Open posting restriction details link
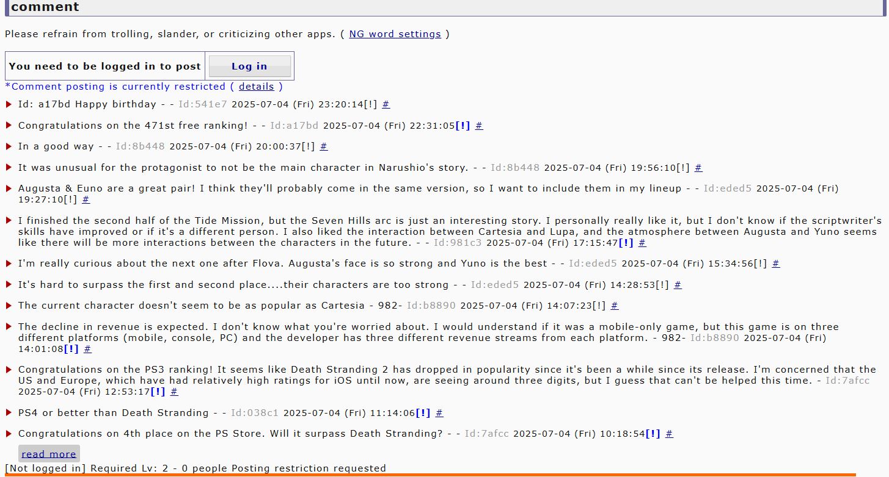The image size is (889, 477). (256, 87)
